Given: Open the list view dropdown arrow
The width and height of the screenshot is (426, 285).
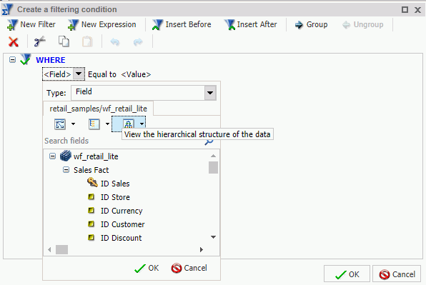Looking at the screenshot, I should (108, 124).
